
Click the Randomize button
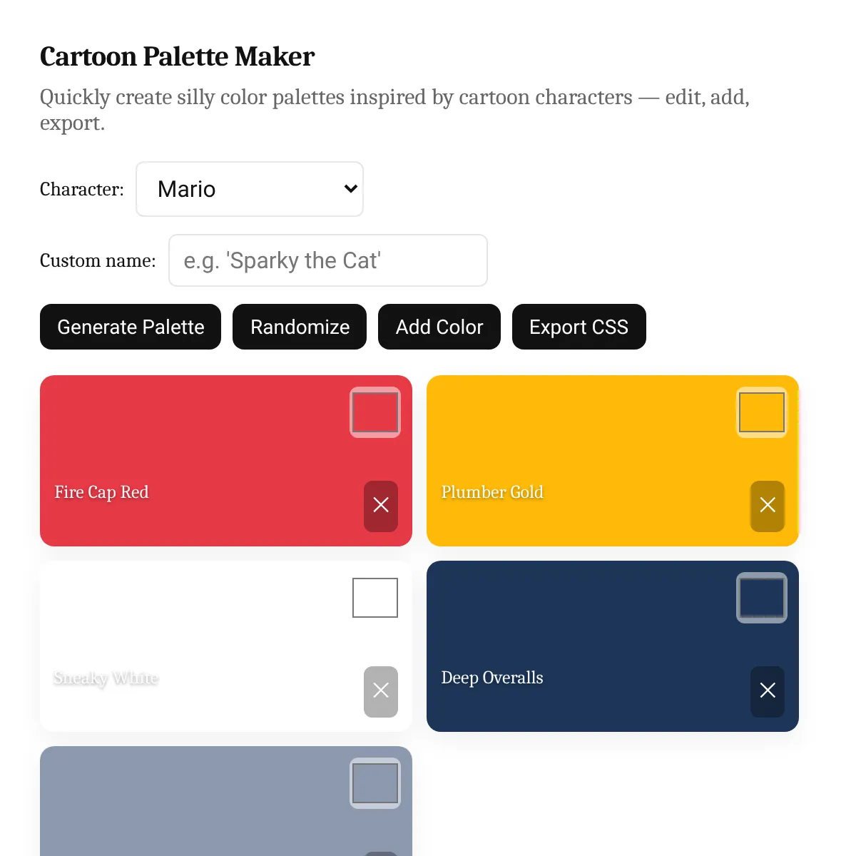[300, 327]
